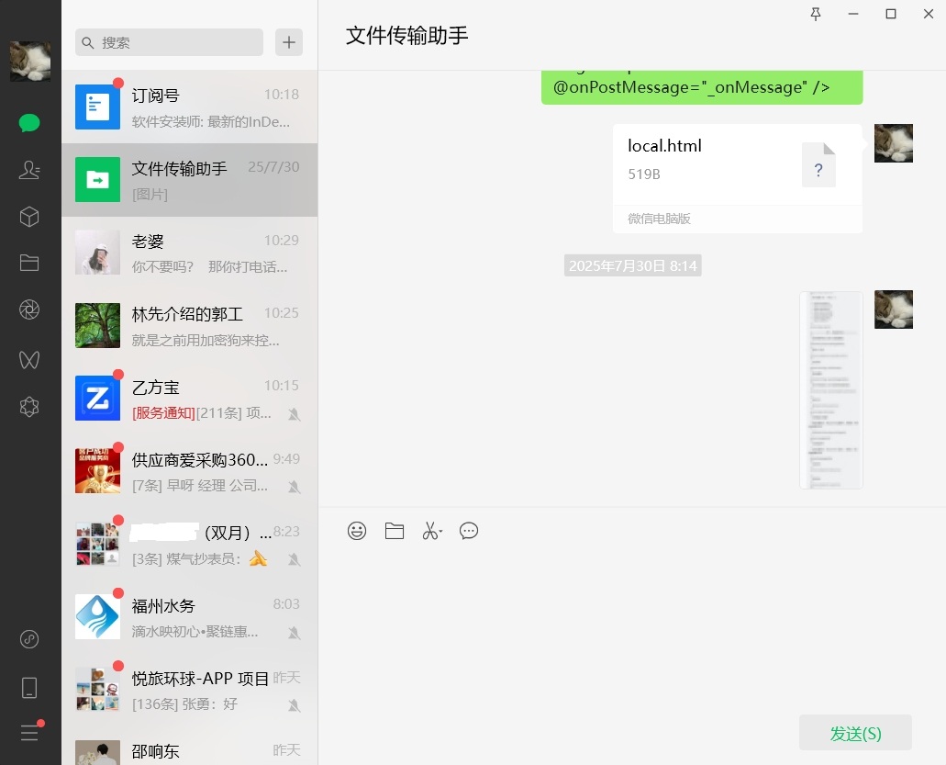Click the muted bell icon on 供应商爱采购360
Viewport: 946px width, 765px height.
click(294, 487)
